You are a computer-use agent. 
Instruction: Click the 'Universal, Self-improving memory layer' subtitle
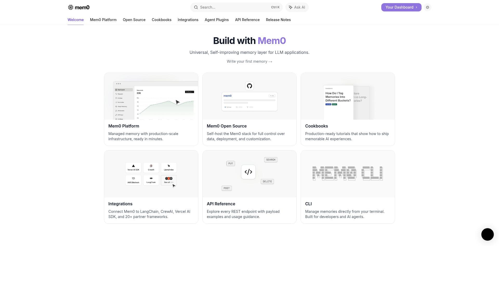249,53
